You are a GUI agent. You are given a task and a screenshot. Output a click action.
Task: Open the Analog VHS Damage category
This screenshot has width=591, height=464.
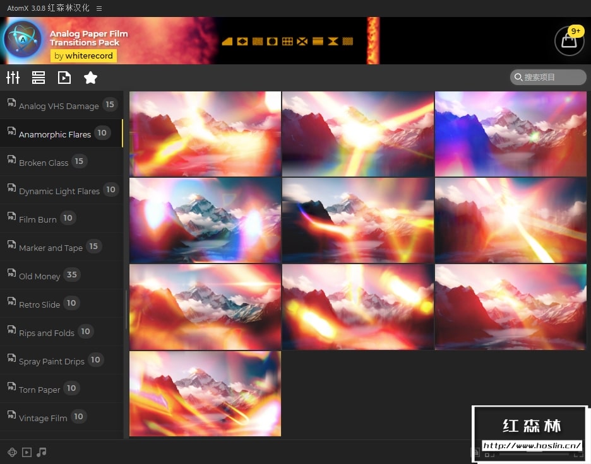click(x=61, y=105)
